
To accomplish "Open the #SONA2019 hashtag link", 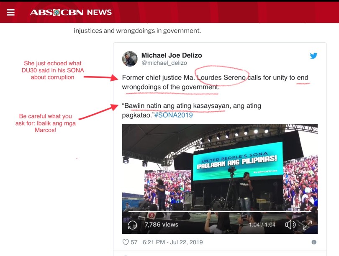I will tap(173, 115).
